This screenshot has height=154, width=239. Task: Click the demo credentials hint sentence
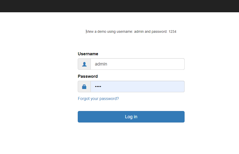[x=131, y=31]
